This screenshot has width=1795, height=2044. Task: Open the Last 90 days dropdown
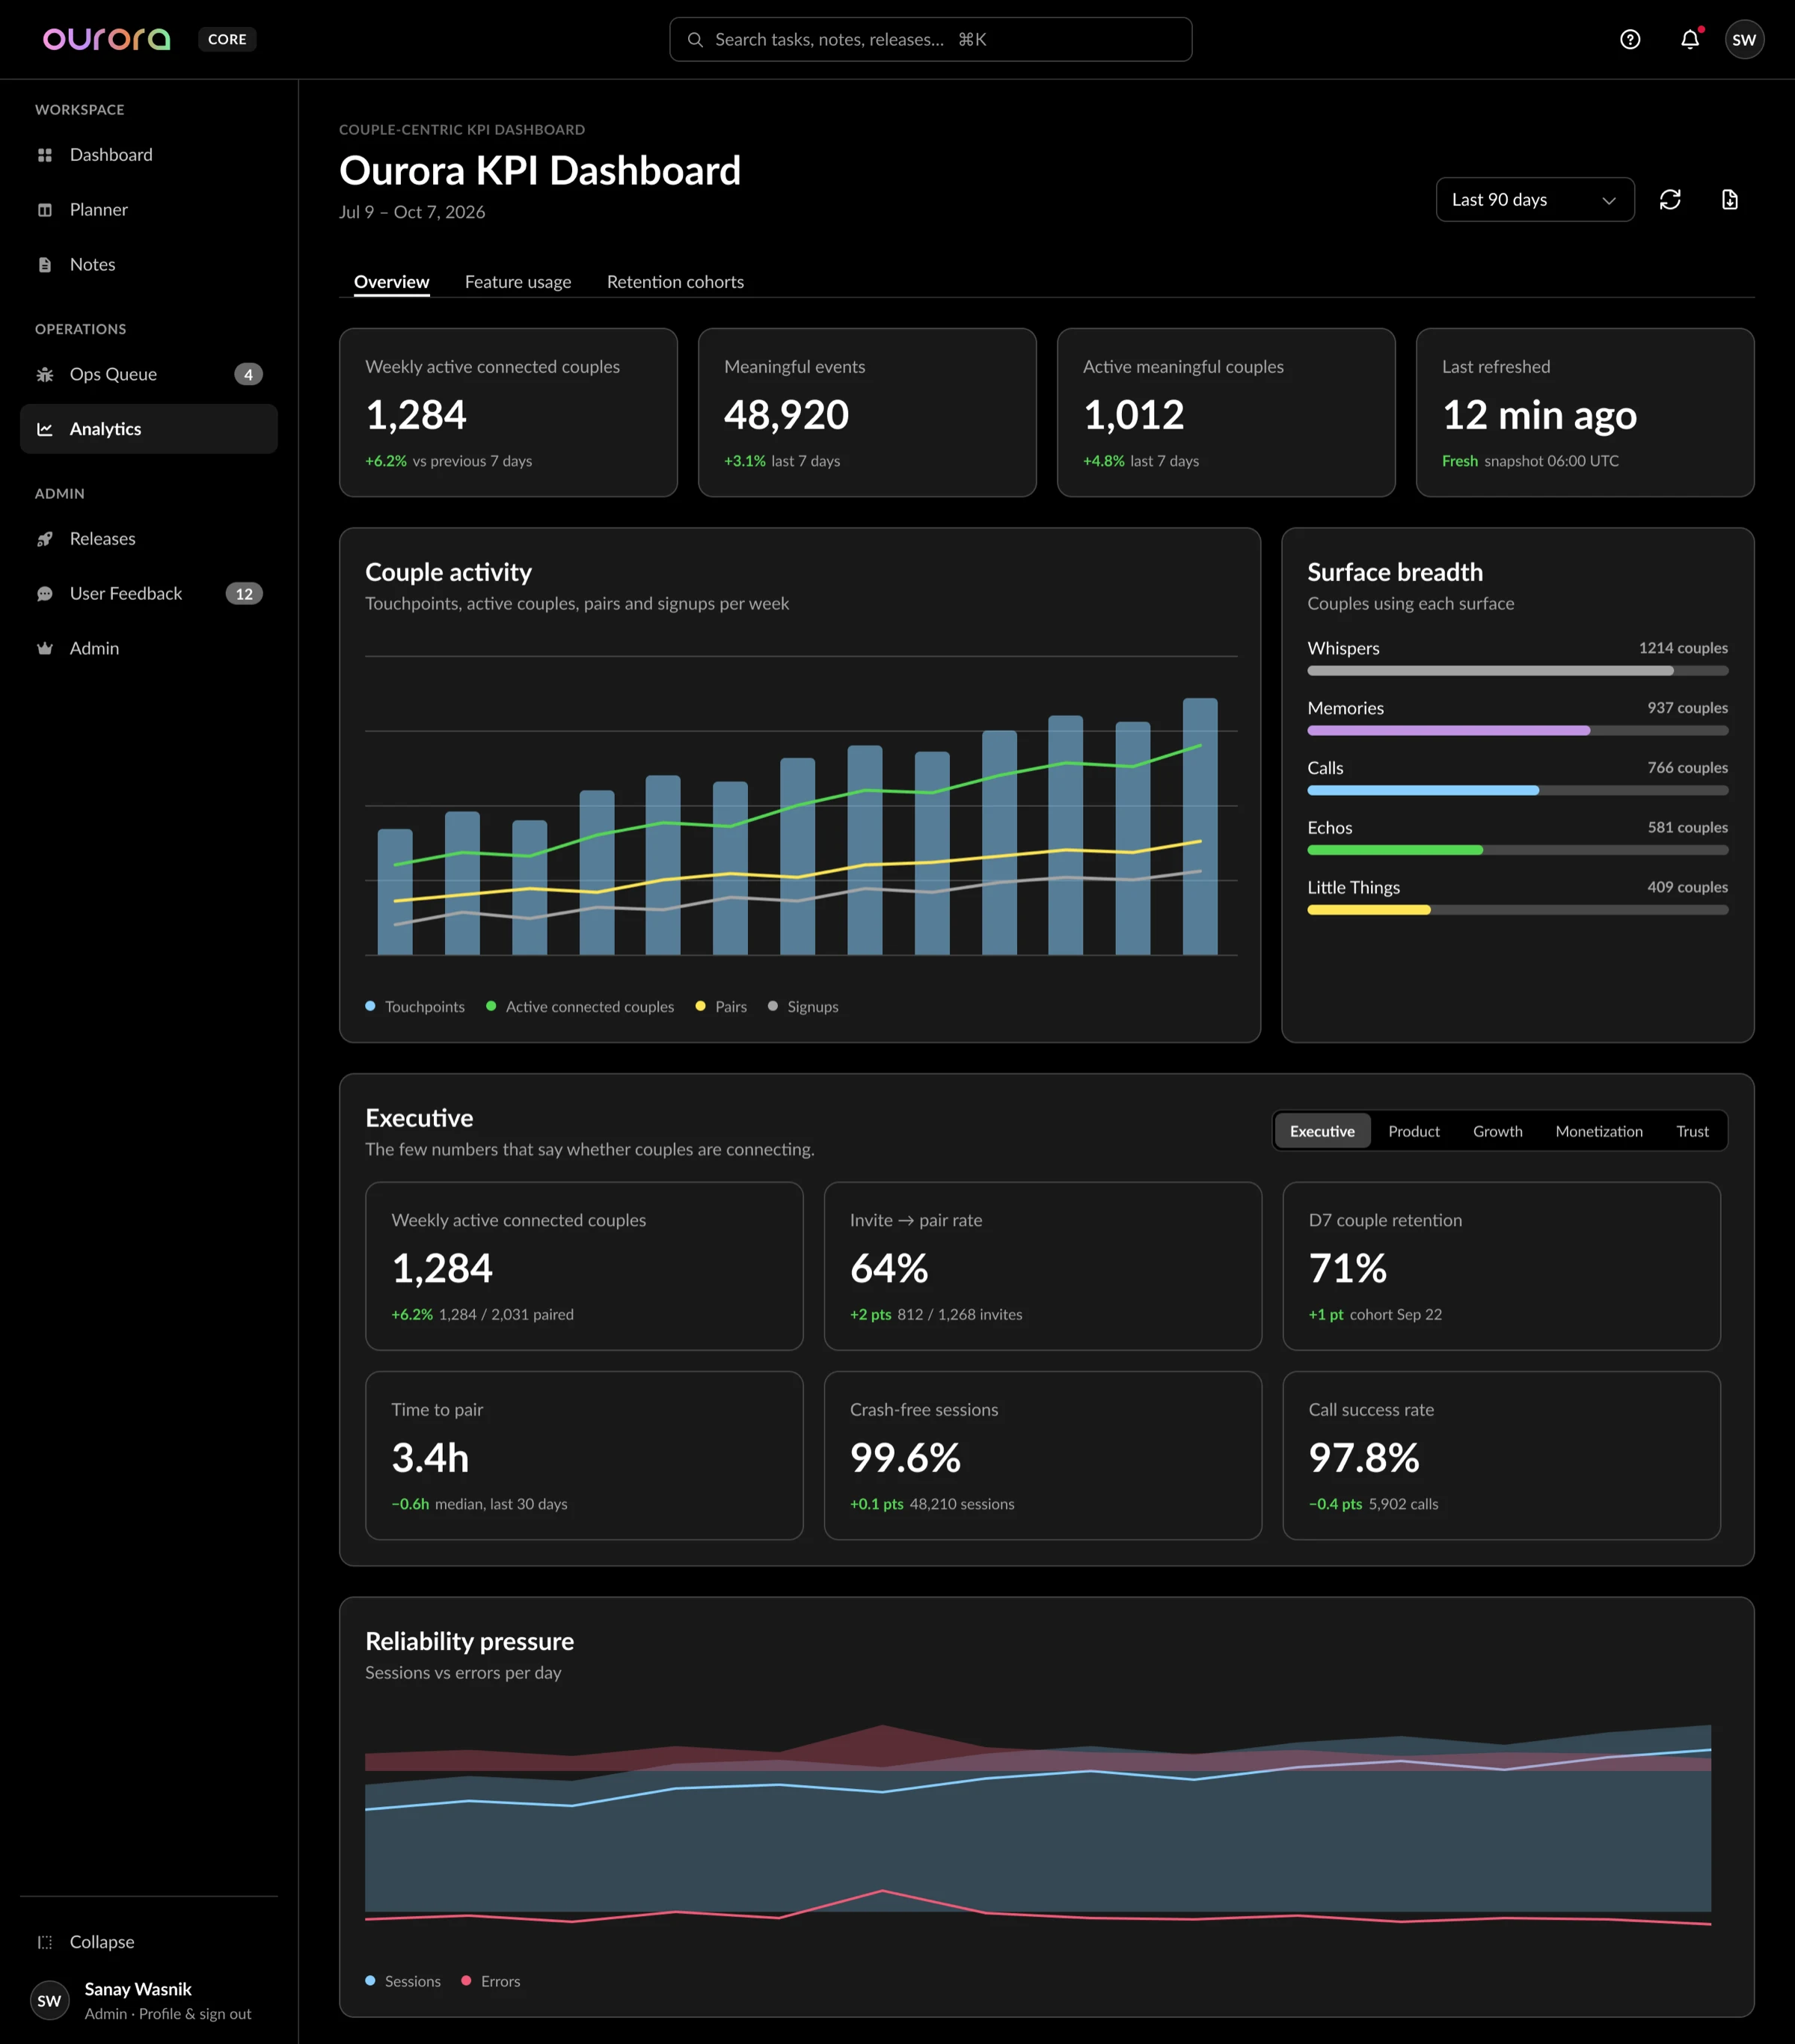(x=1535, y=199)
